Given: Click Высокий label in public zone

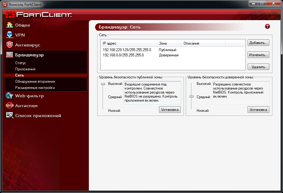Looking at the screenshot, I should 115,84.
